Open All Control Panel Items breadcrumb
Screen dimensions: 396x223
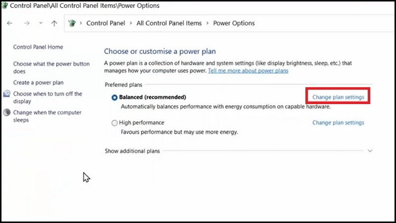[x=169, y=23]
